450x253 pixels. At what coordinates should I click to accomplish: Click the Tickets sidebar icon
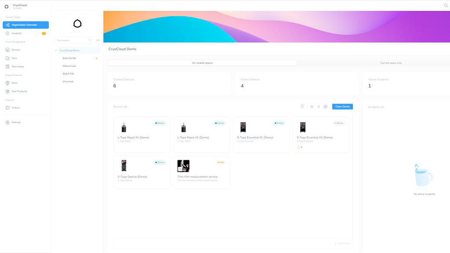tap(7, 108)
